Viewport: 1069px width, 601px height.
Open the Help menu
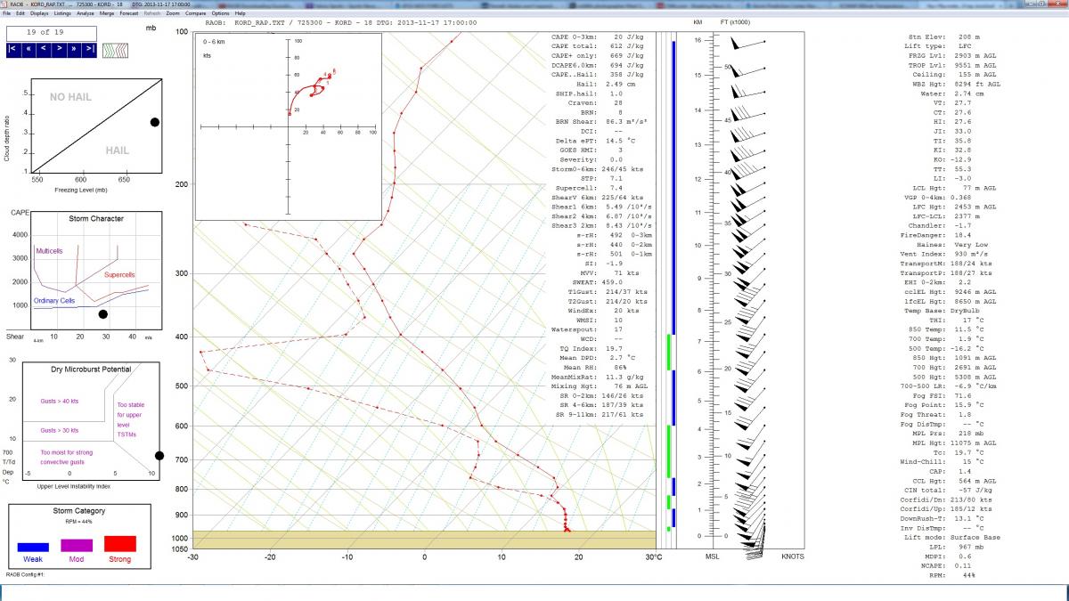coord(241,13)
